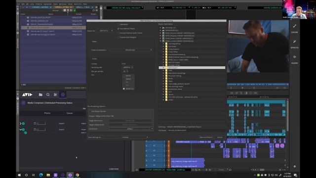Click the vertical scrollbar beside the upper timeline

point(287,116)
